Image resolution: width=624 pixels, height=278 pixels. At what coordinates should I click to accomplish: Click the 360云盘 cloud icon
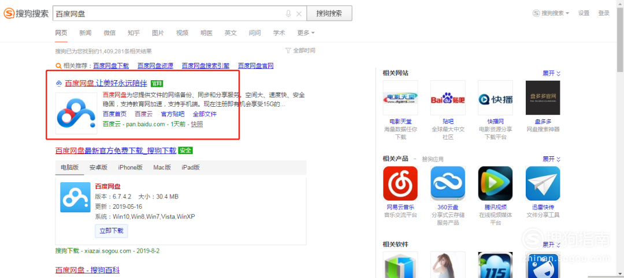[x=448, y=183]
